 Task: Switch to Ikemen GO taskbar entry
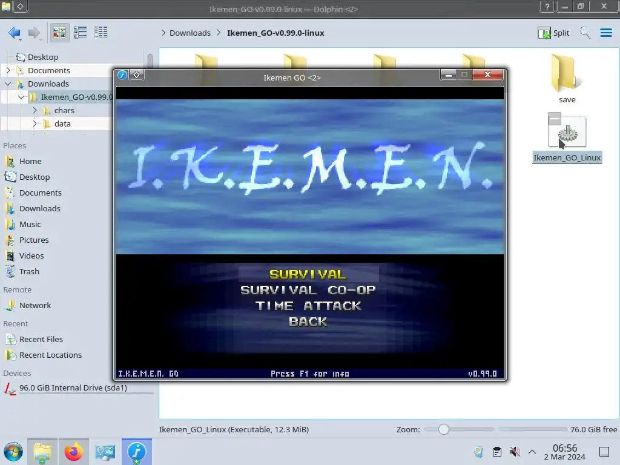point(136,452)
